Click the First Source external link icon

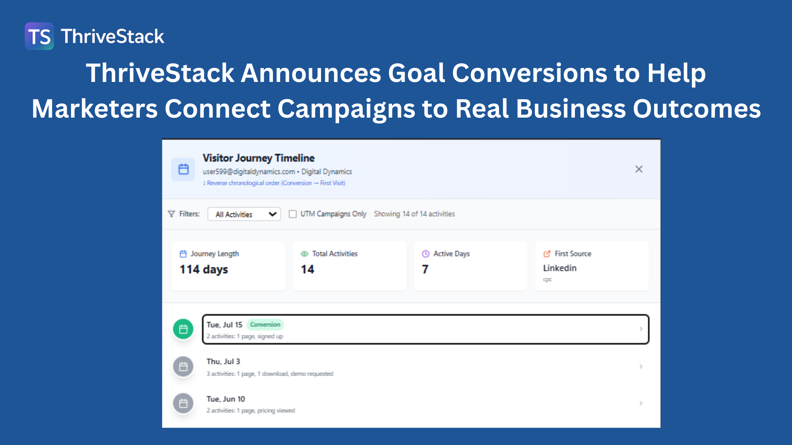tap(547, 254)
